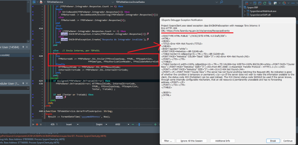Click the red file icon in editor navigation bar
This screenshot has width=298, height=145.
click(x=41, y=2)
